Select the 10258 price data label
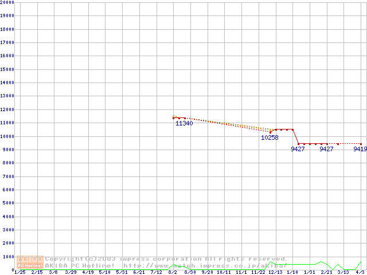Image resolution: width=367 pixels, height=275 pixels. tap(270, 137)
